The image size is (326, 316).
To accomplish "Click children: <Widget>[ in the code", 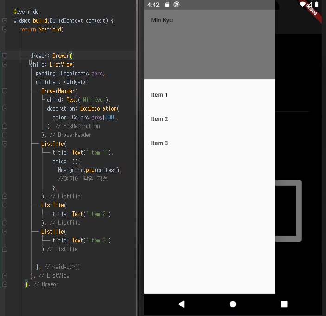I will coord(62,82).
